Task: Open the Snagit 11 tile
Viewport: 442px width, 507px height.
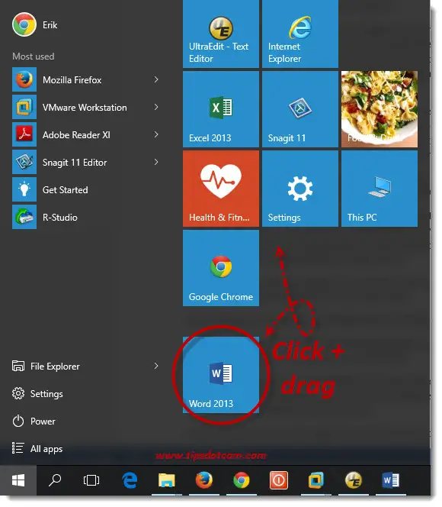Action: coord(300,109)
